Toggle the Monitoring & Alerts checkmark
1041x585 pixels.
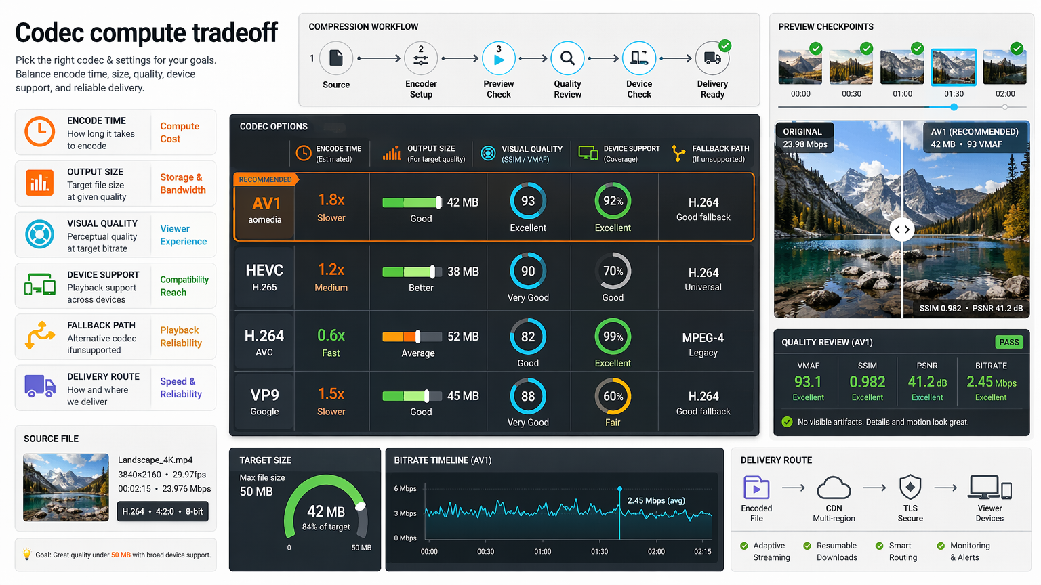coord(941,546)
